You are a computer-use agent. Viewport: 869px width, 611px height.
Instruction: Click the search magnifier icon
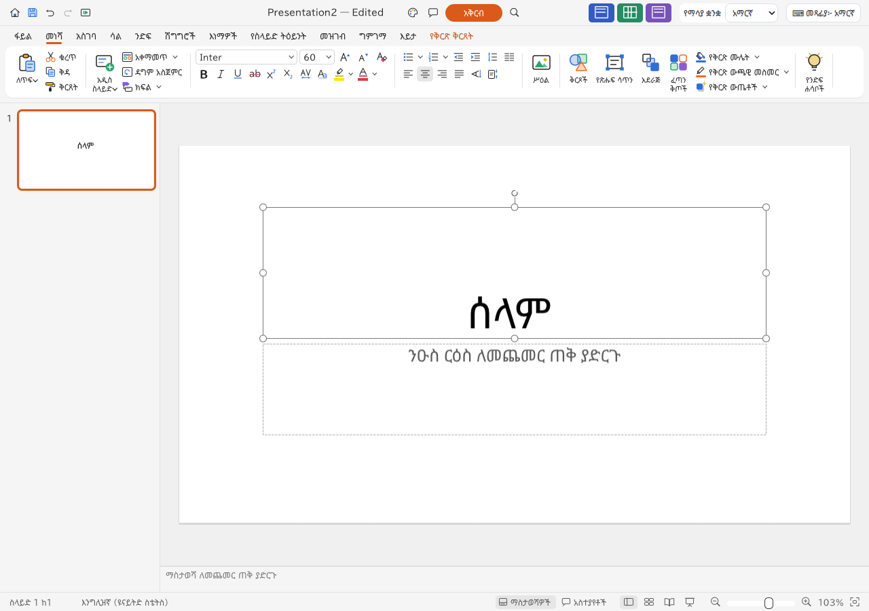515,12
